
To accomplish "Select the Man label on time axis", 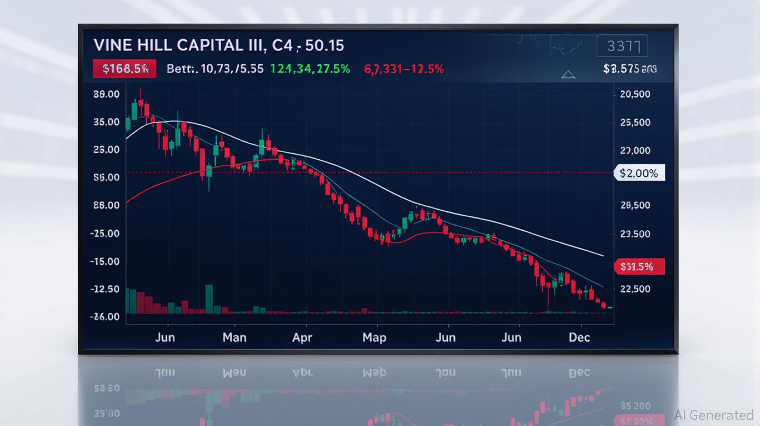I will tap(234, 337).
